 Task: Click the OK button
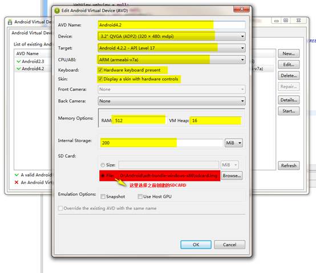(196, 245)
